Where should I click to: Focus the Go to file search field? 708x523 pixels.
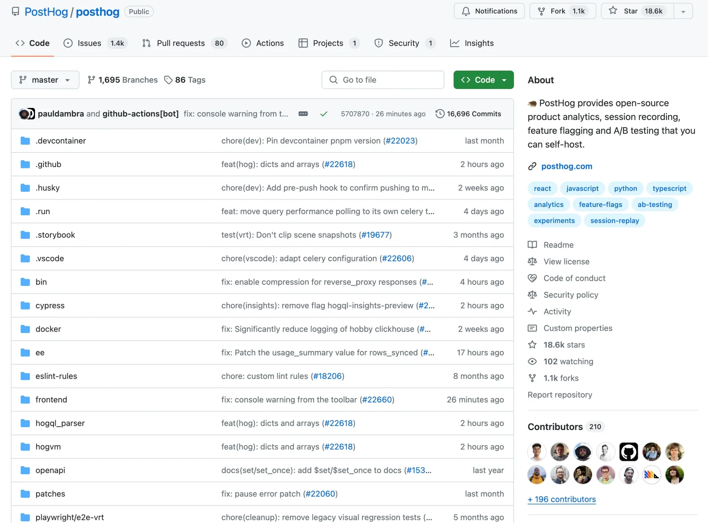[x=383, y=80]
